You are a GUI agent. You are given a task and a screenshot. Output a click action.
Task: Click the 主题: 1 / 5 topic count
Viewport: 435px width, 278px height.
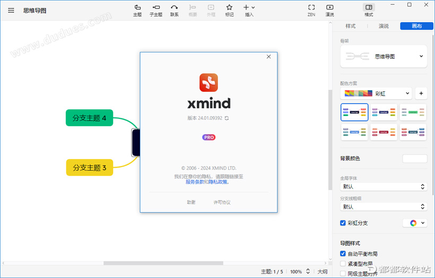272,272
